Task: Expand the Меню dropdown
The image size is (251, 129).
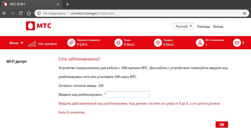Action: pos(16,43)
